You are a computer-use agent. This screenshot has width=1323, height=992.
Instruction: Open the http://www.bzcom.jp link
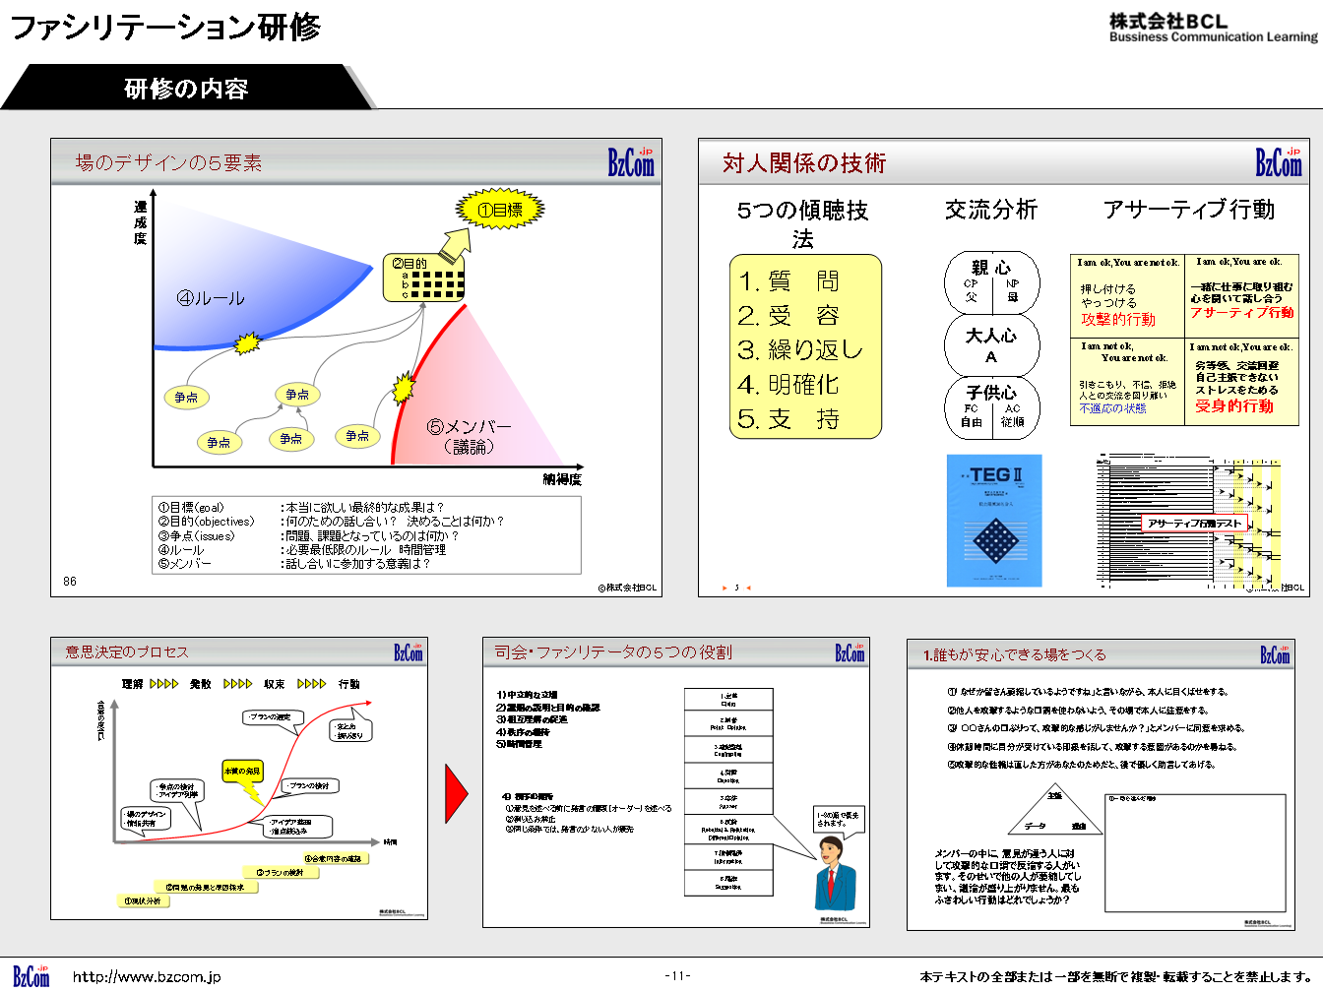(x=147, y=977)
